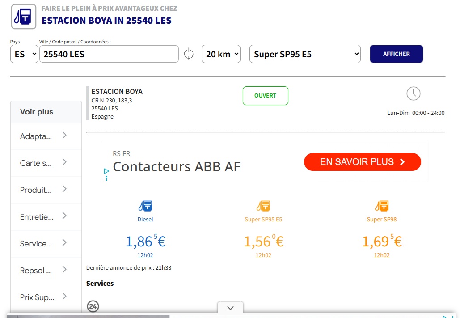This screenshot has height=318, width=460.
Task: Click the EN SAVOIR PLUS ad button
Action: pyautogui.click(x=362, y=162)
